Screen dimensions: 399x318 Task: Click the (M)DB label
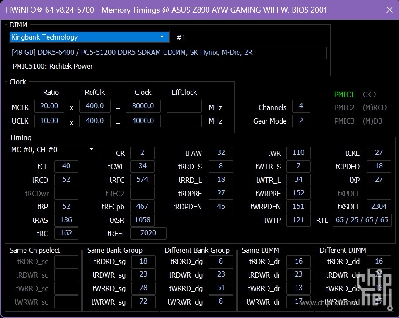click(372, 121)
